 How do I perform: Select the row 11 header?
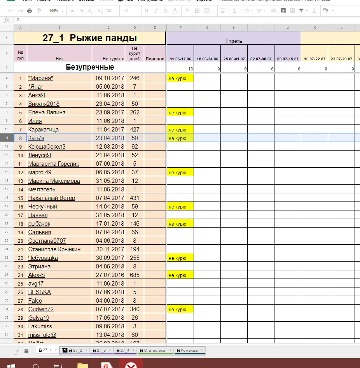[x=7, y=138]
